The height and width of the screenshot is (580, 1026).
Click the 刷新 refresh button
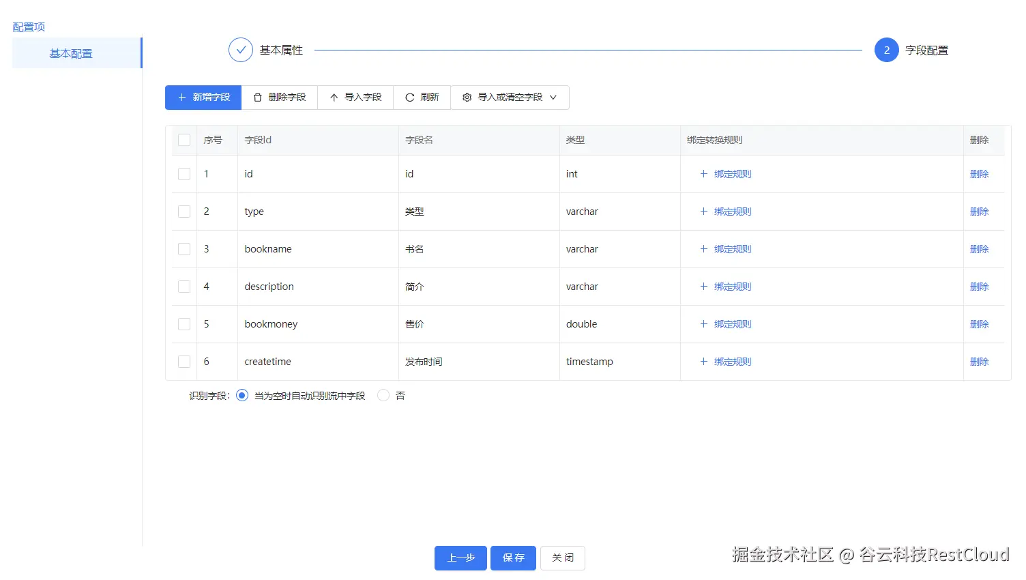(422, 98)
